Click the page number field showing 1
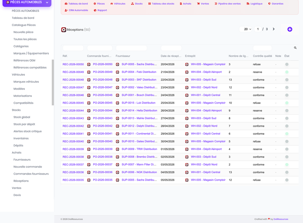303x223 pixels. coord(258,29)
